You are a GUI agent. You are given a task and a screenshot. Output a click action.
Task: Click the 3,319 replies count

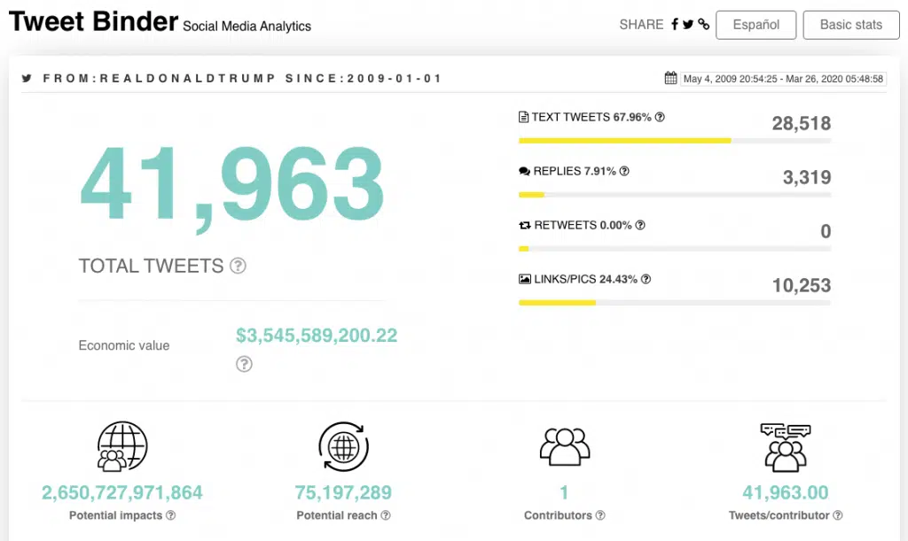pyautogui.click(x=807, y=177)
